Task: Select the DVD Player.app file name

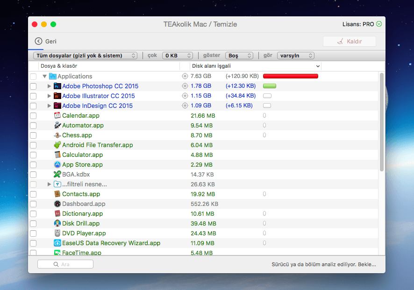Action: pyautogui.click(x=84, y=233)
